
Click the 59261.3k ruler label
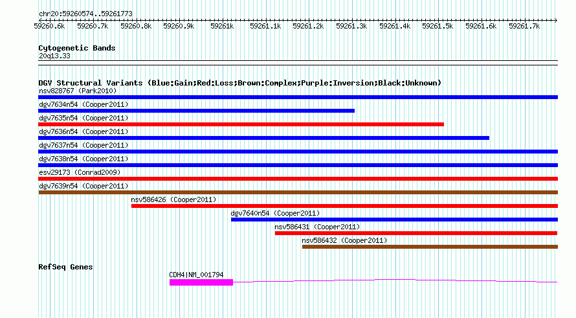point(351,26)
